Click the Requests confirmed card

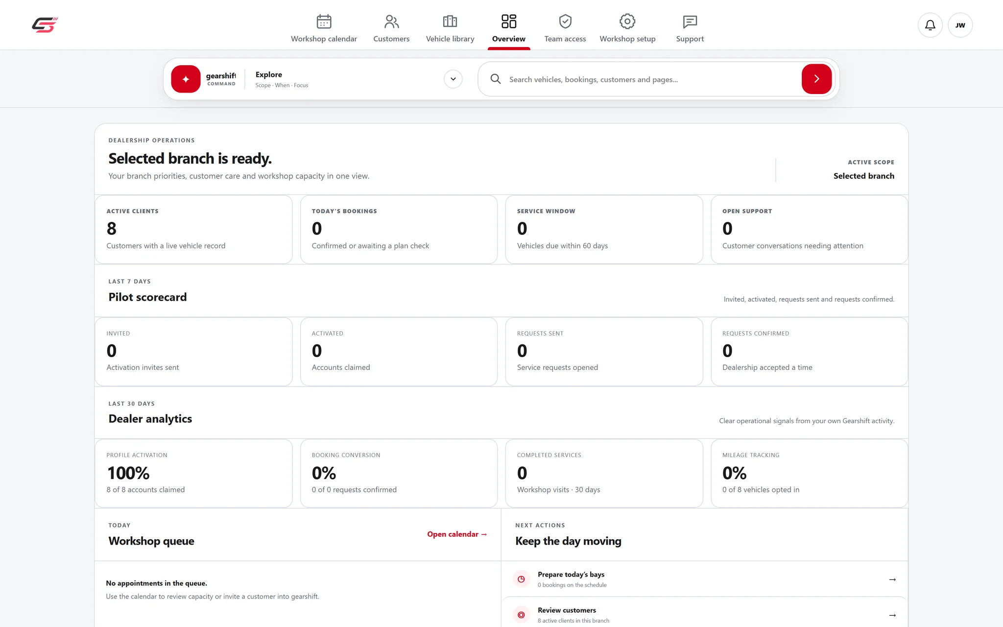coord(809,352)
